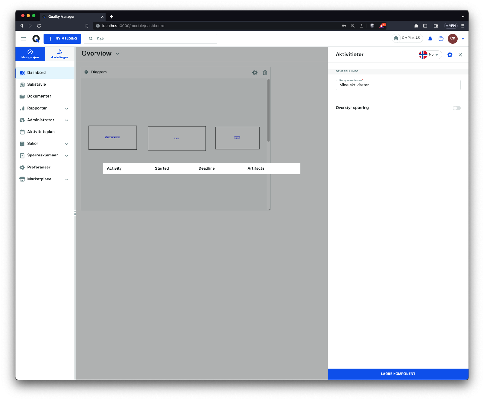Toggle the Overstyr spørring switch

[456, 108]
